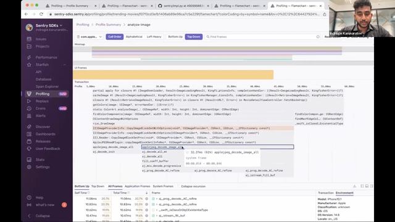Screen dimensions: 395x222
Task: Open com.apple thread selector dropdown
Action: coord(89,37)
